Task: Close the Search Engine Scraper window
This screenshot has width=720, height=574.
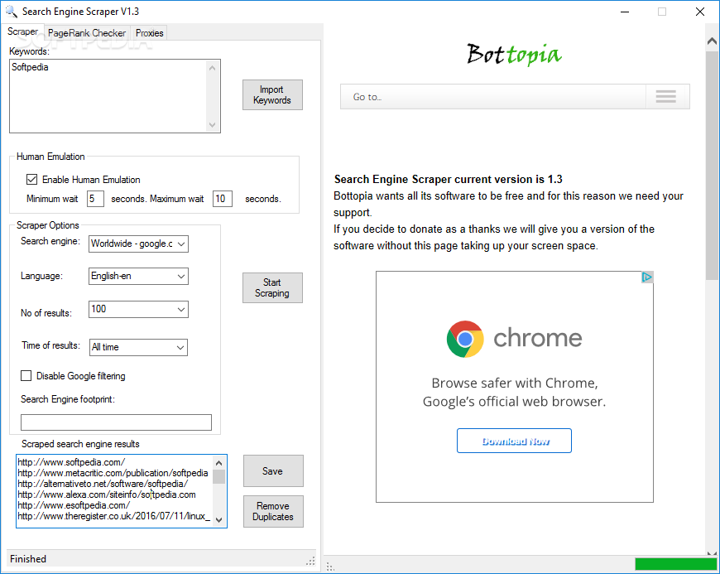Action: (x=700, y=12)
